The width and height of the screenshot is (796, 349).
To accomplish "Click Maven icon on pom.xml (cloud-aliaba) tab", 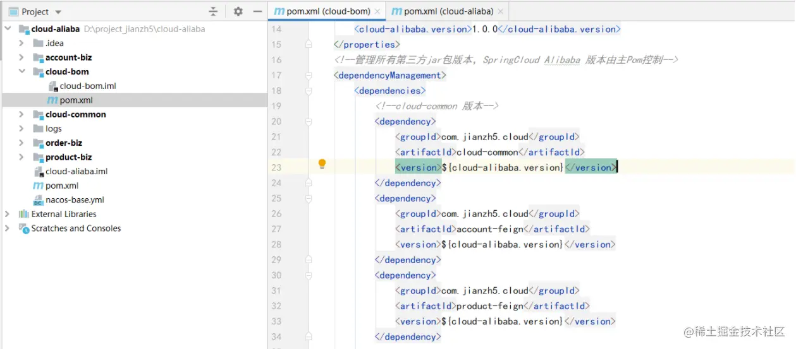I will coord(396,11).
